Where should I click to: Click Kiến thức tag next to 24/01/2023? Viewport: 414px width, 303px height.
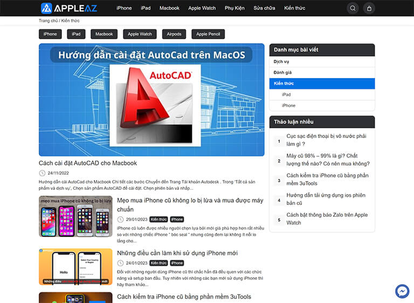pyautogui.click(x=158, y=263)
